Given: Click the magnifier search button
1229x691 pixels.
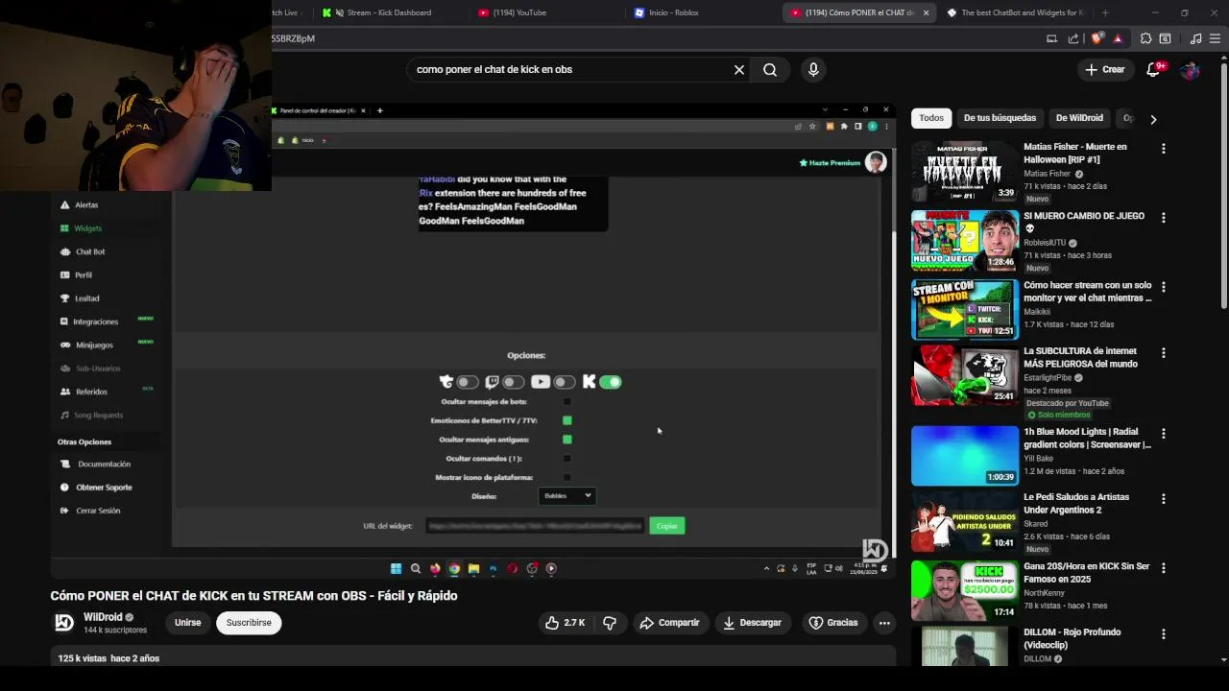Looking at the screenshot, I should point(770,69).
